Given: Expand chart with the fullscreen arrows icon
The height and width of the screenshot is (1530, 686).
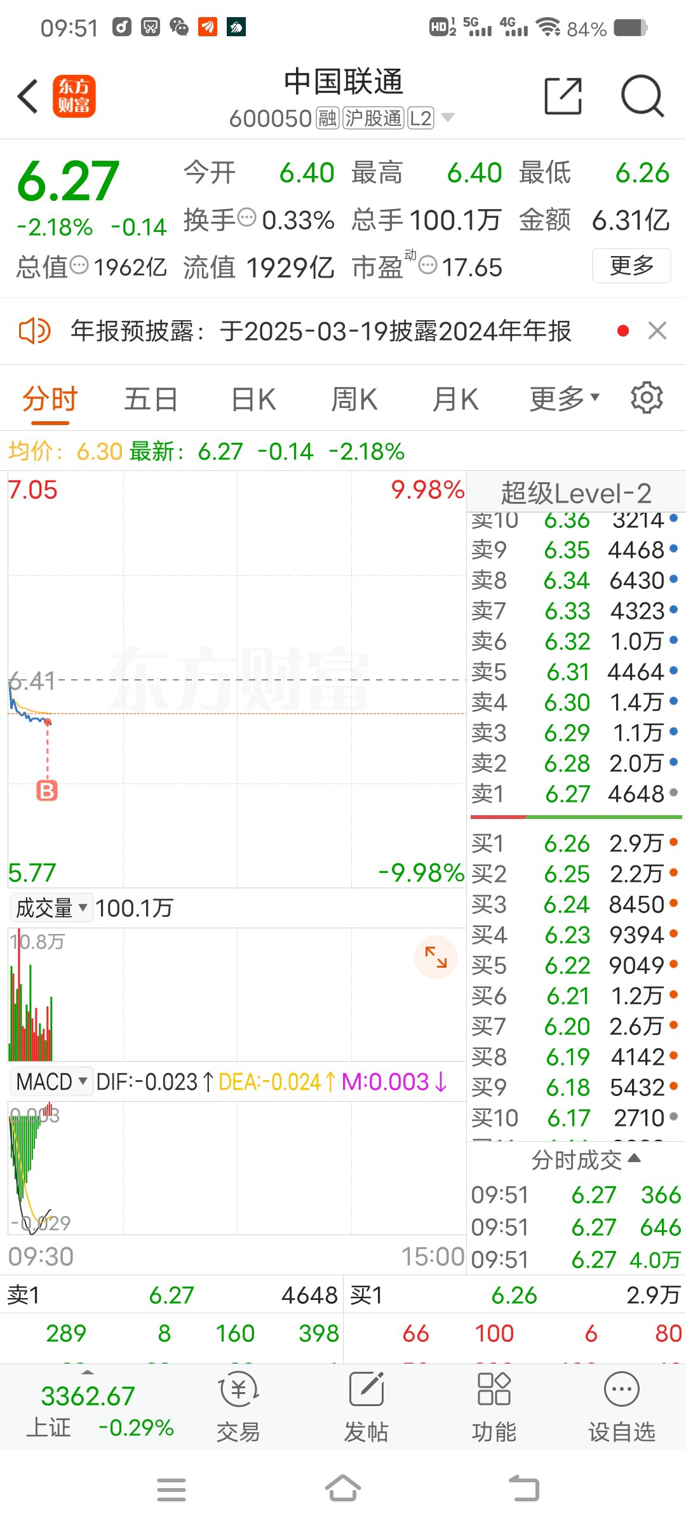Looking at the screenshot, I should [436, 957].
